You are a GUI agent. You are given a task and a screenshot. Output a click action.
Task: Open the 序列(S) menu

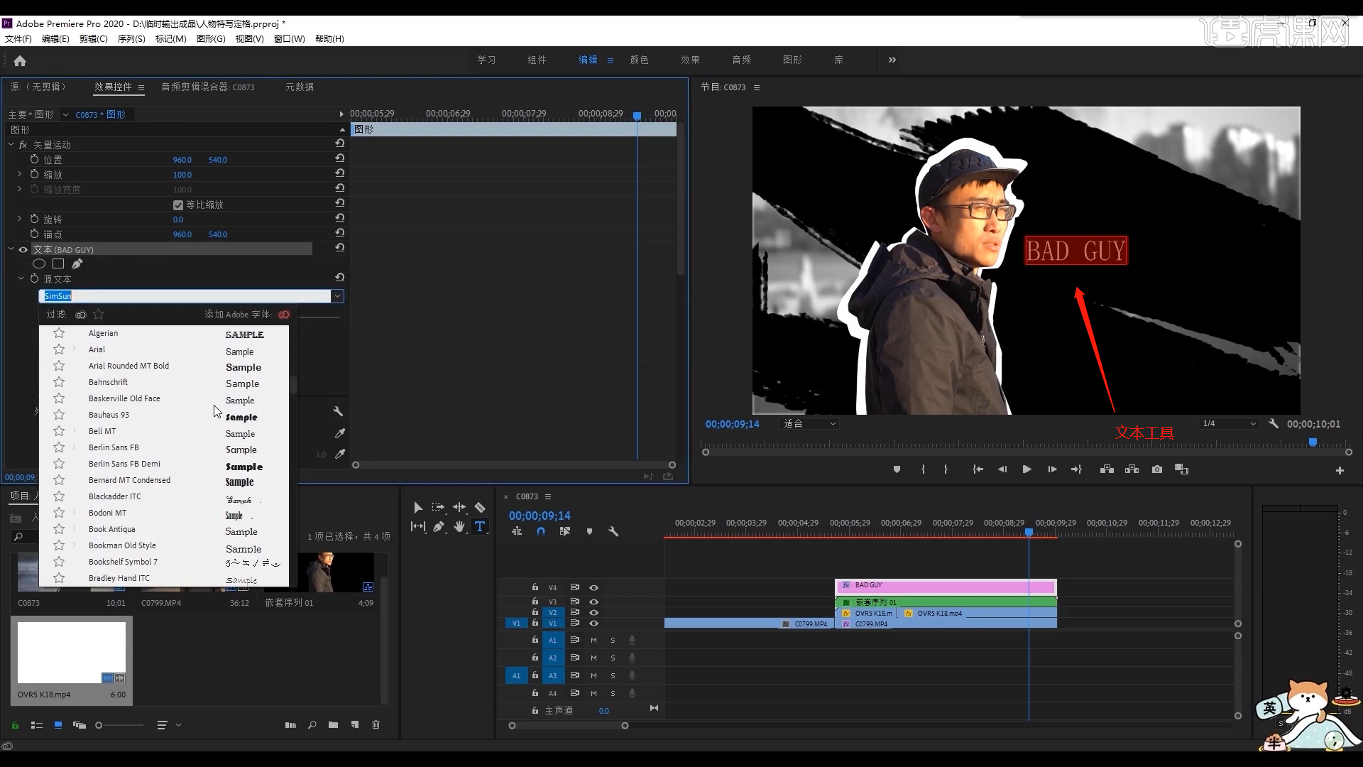131,38
